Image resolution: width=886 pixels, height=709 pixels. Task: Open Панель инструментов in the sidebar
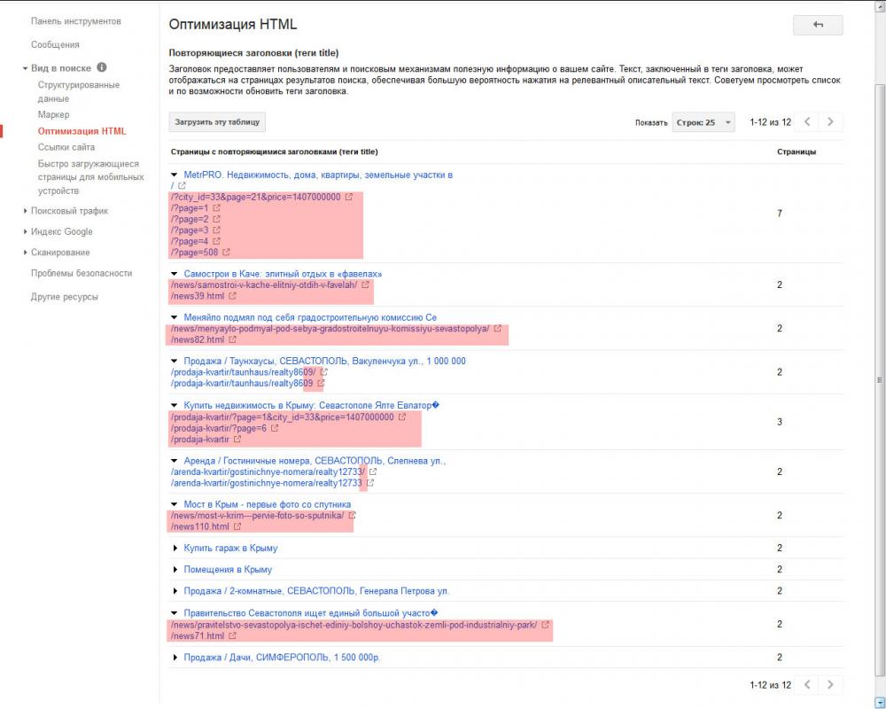tap(75, 21)
